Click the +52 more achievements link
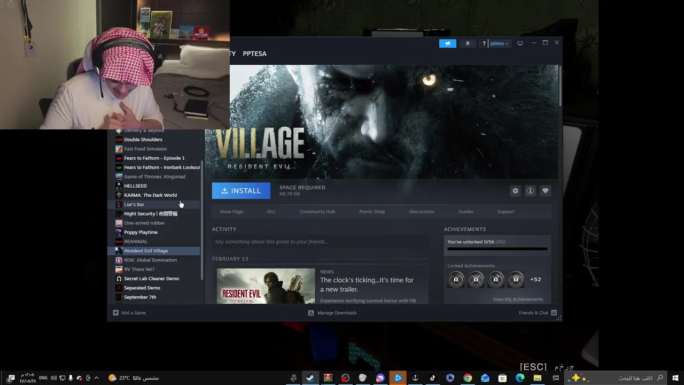The width and height of the screenshot is (684, 385). point(535,279)
